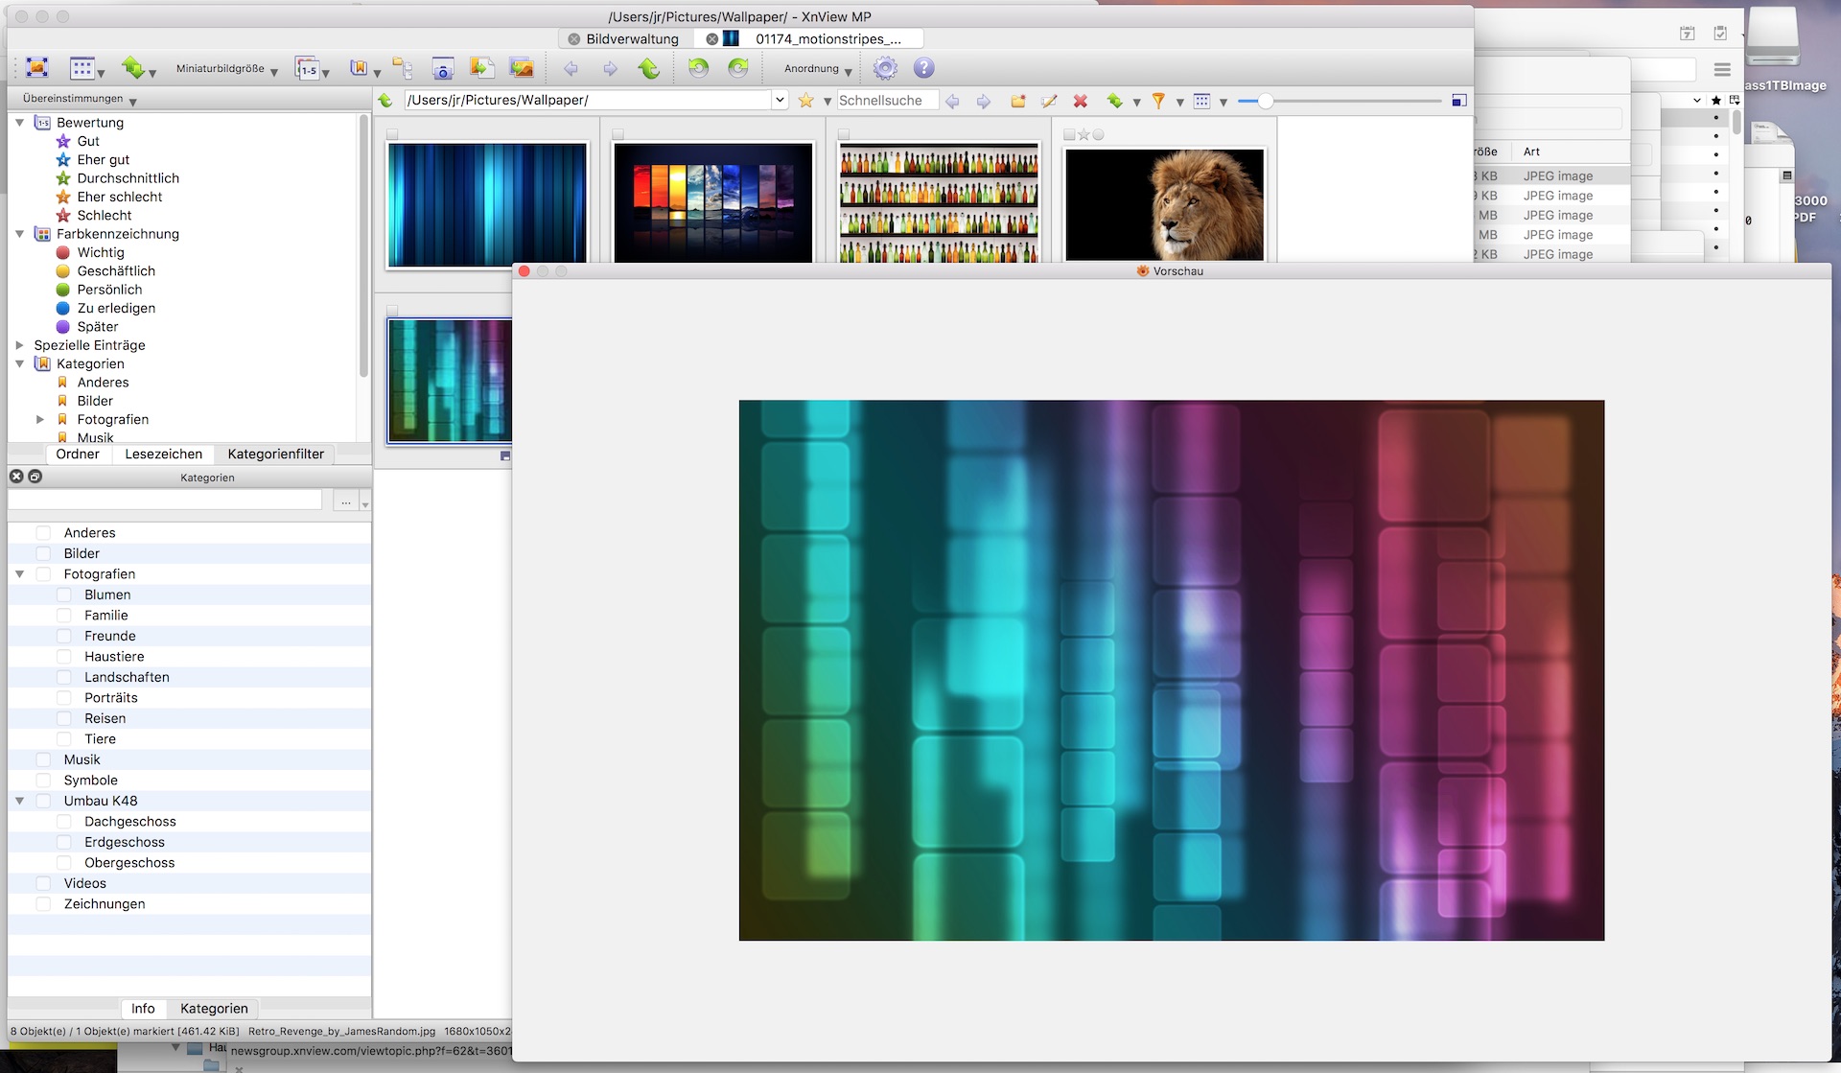1841x1073 pixels.
Task: Select the Wichtig color label
Action: (x=100, y=252)
